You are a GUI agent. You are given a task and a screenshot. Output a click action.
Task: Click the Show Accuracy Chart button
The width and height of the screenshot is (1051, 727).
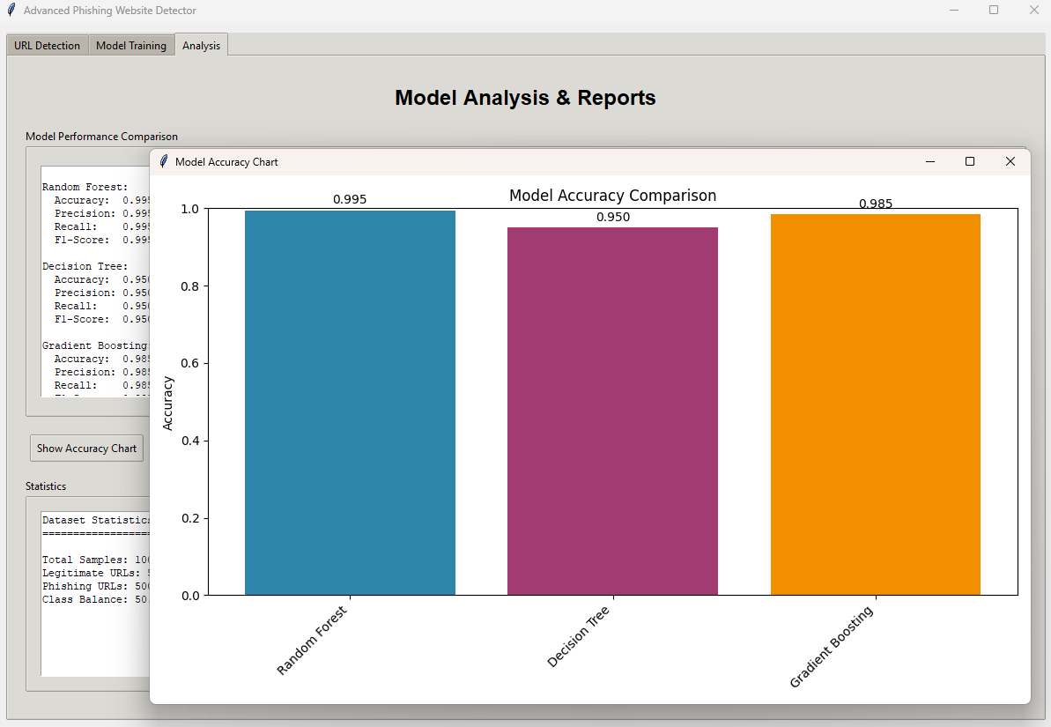(86, 449)
